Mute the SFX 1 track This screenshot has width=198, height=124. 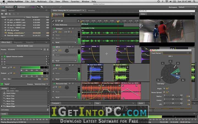70,47
